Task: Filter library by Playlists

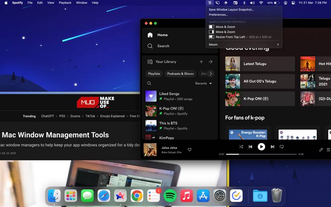Action: click(154, 74)
